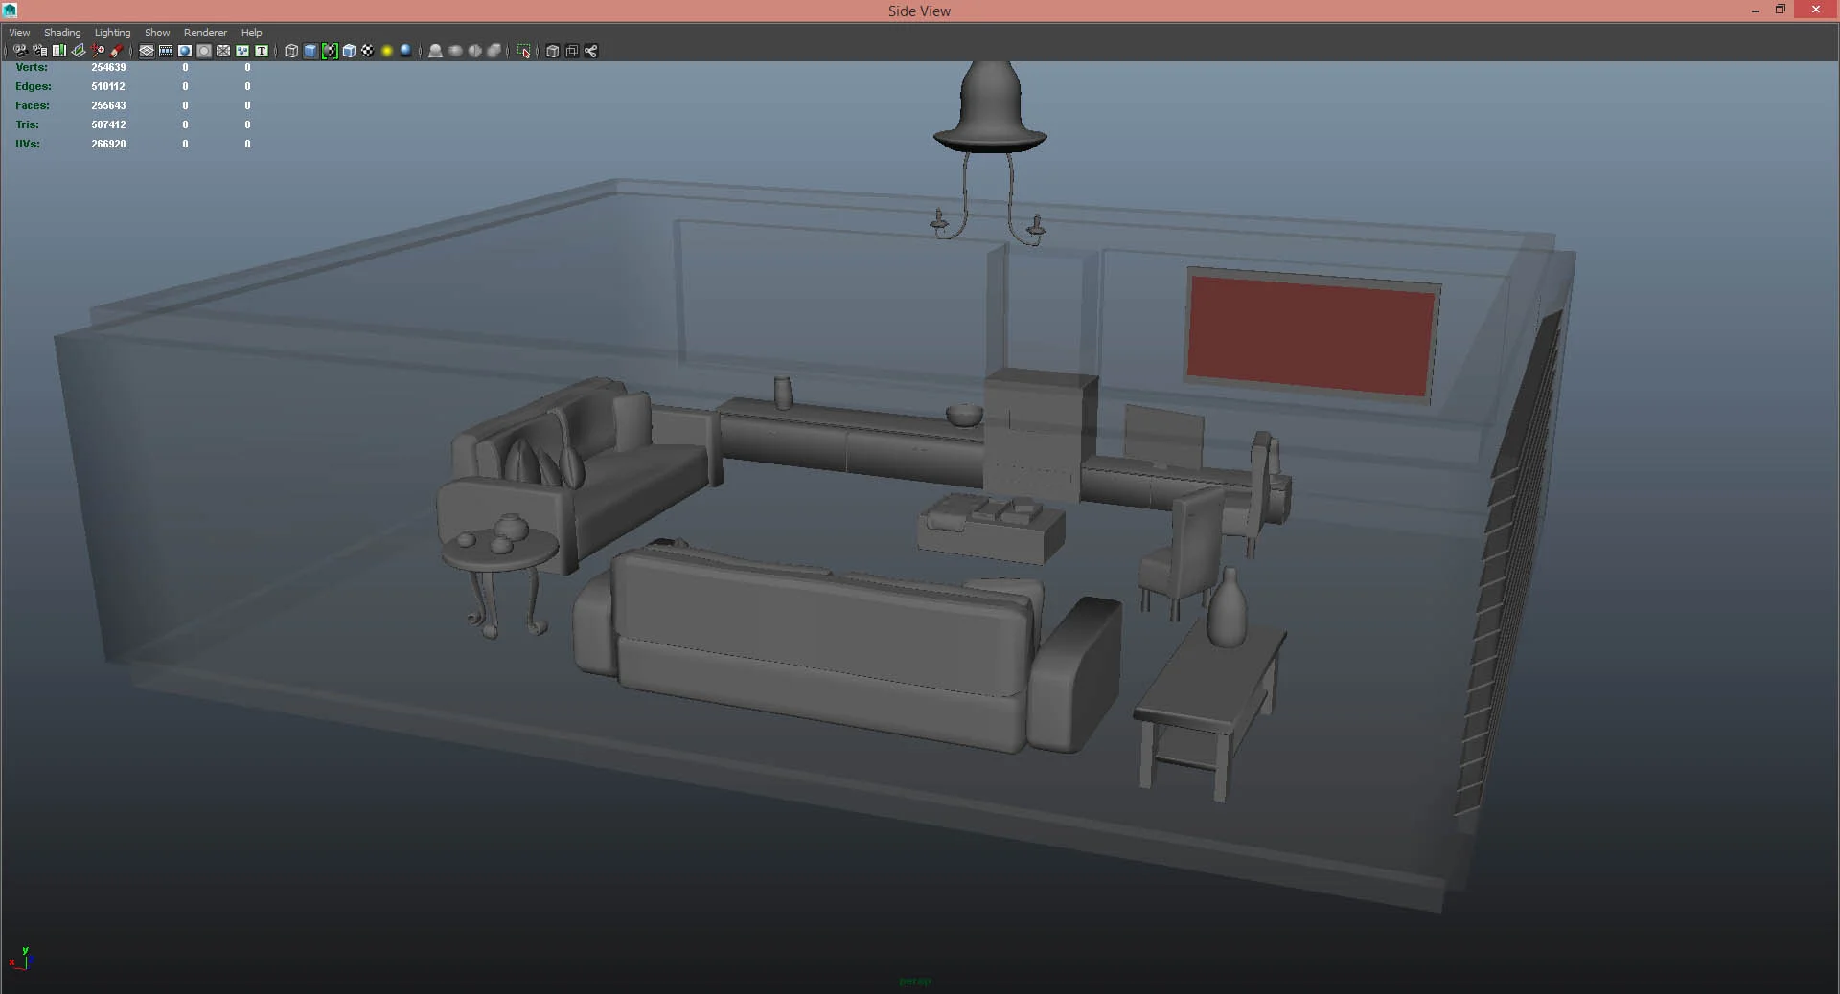Click the Verts count 254639
Screen dimensions: 1840x994
[108, 67]
